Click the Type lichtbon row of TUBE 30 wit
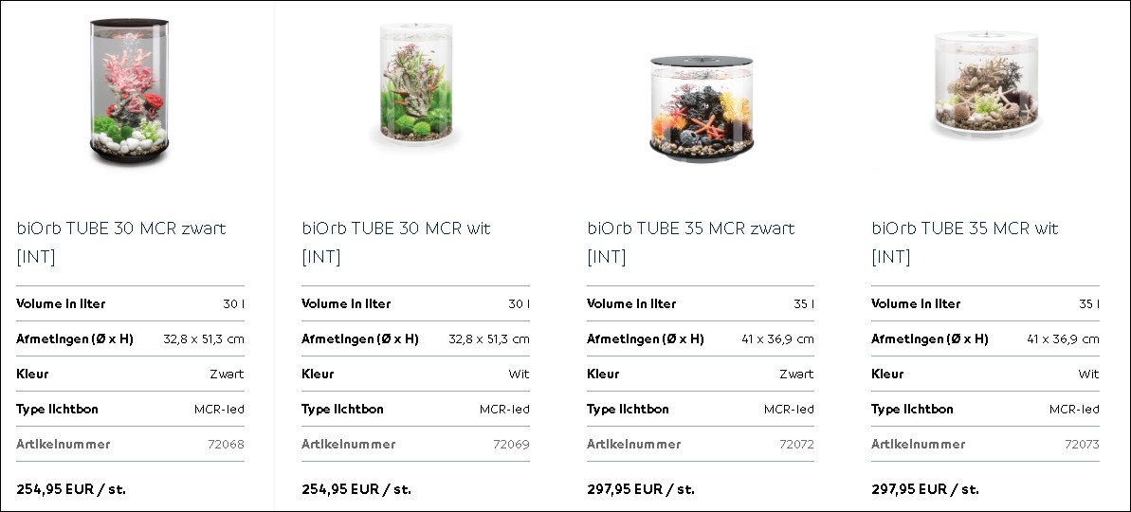The image size is (1131, 512). pyautogui.click(x=415, y=409)
